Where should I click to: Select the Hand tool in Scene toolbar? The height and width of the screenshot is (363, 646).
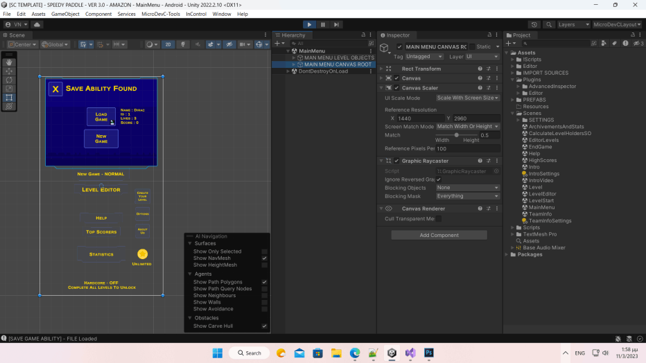[10, 61]
